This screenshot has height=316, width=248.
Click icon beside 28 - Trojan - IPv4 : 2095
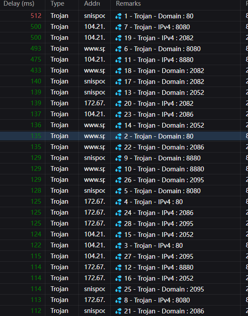(119, 224)
